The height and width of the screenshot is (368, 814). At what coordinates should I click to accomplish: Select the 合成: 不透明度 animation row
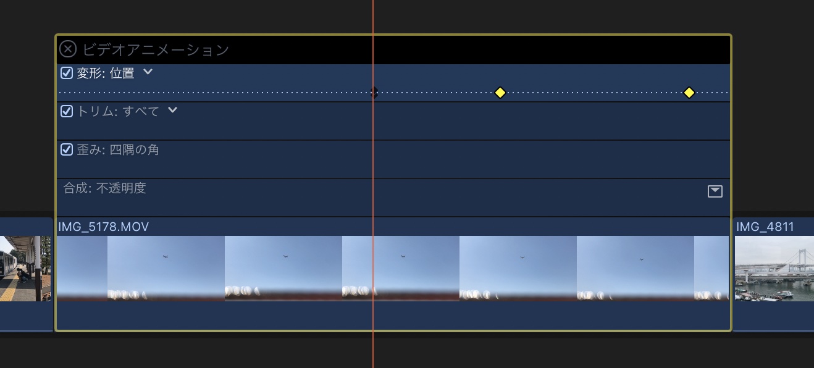click(393, 198)
